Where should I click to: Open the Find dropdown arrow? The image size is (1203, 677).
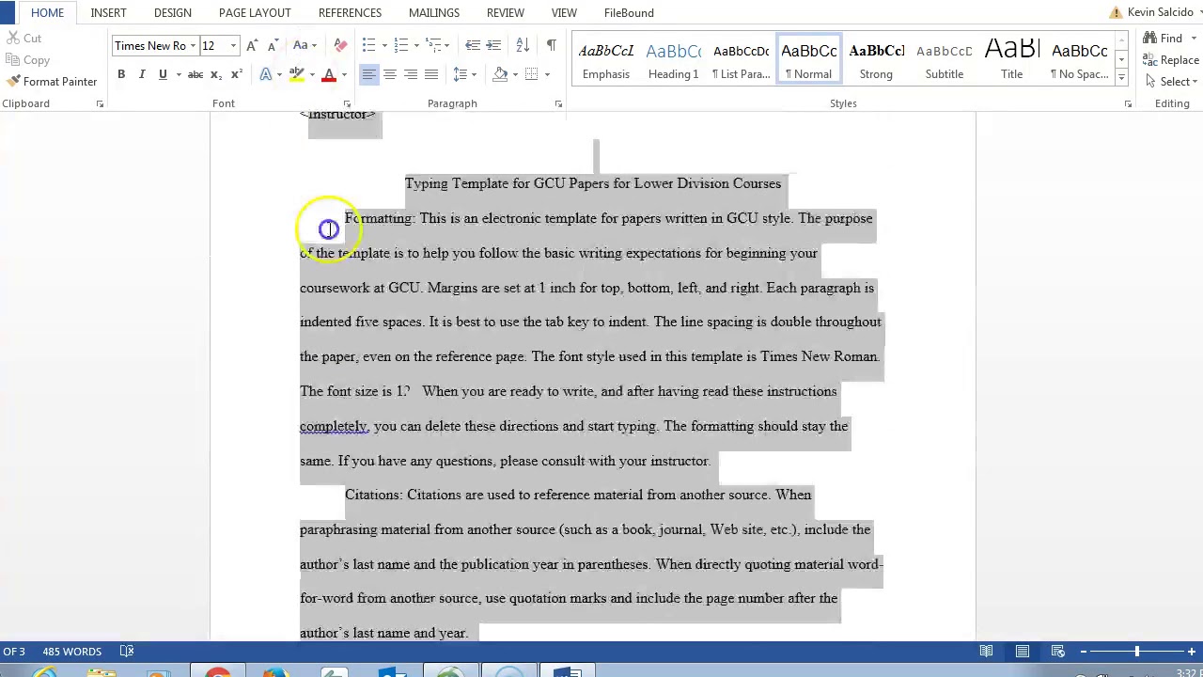pos(1194,39)
